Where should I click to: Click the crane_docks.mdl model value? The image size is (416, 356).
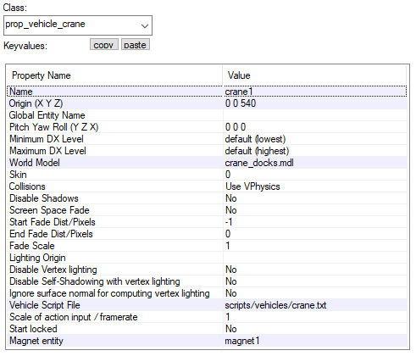coord(259,163)
